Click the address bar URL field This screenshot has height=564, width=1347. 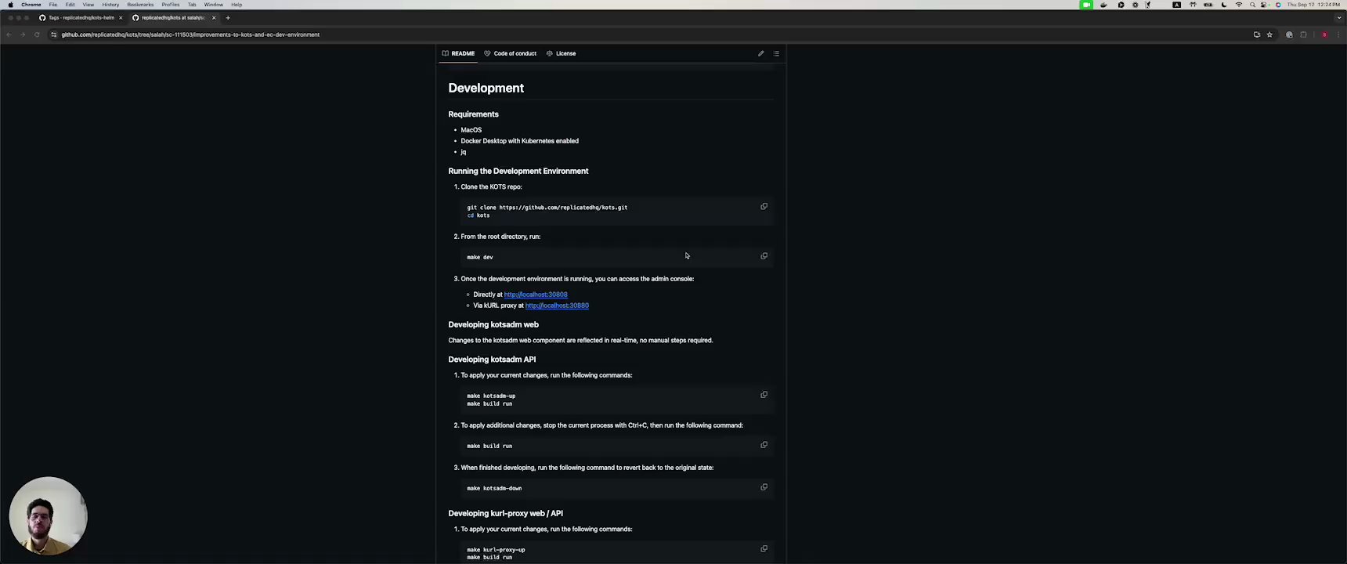190,34
